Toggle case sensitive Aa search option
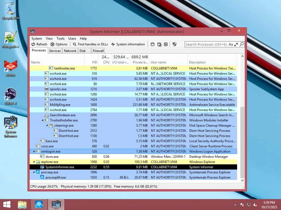This screenshot has height=210, width=281. (x=231, y=44)
